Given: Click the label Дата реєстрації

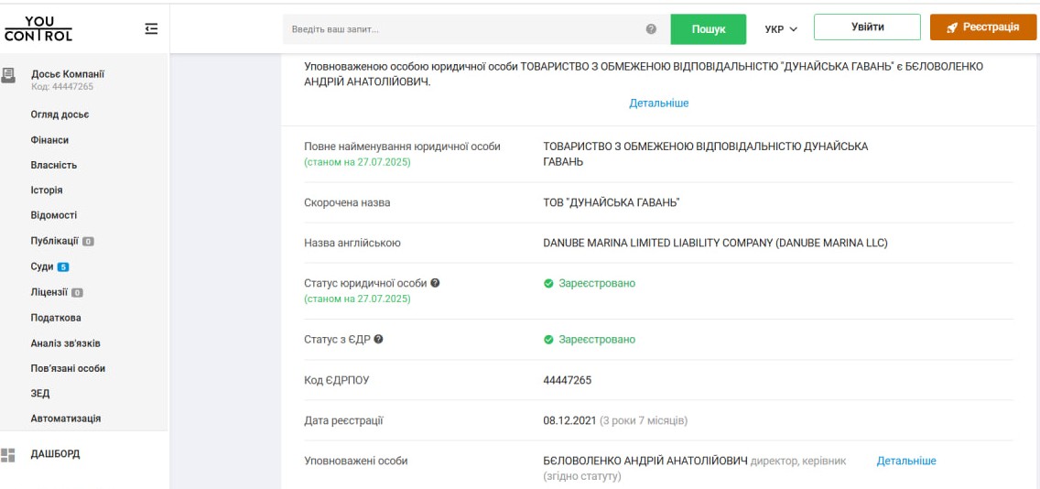Looking at the screenshot, I should click(x=343, y=420).
